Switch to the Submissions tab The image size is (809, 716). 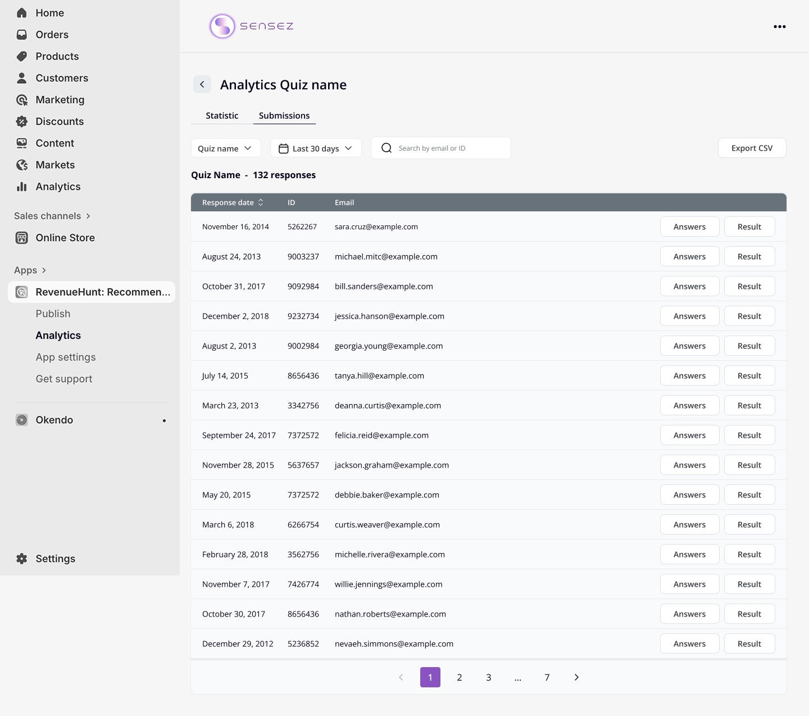click(284, 116)
